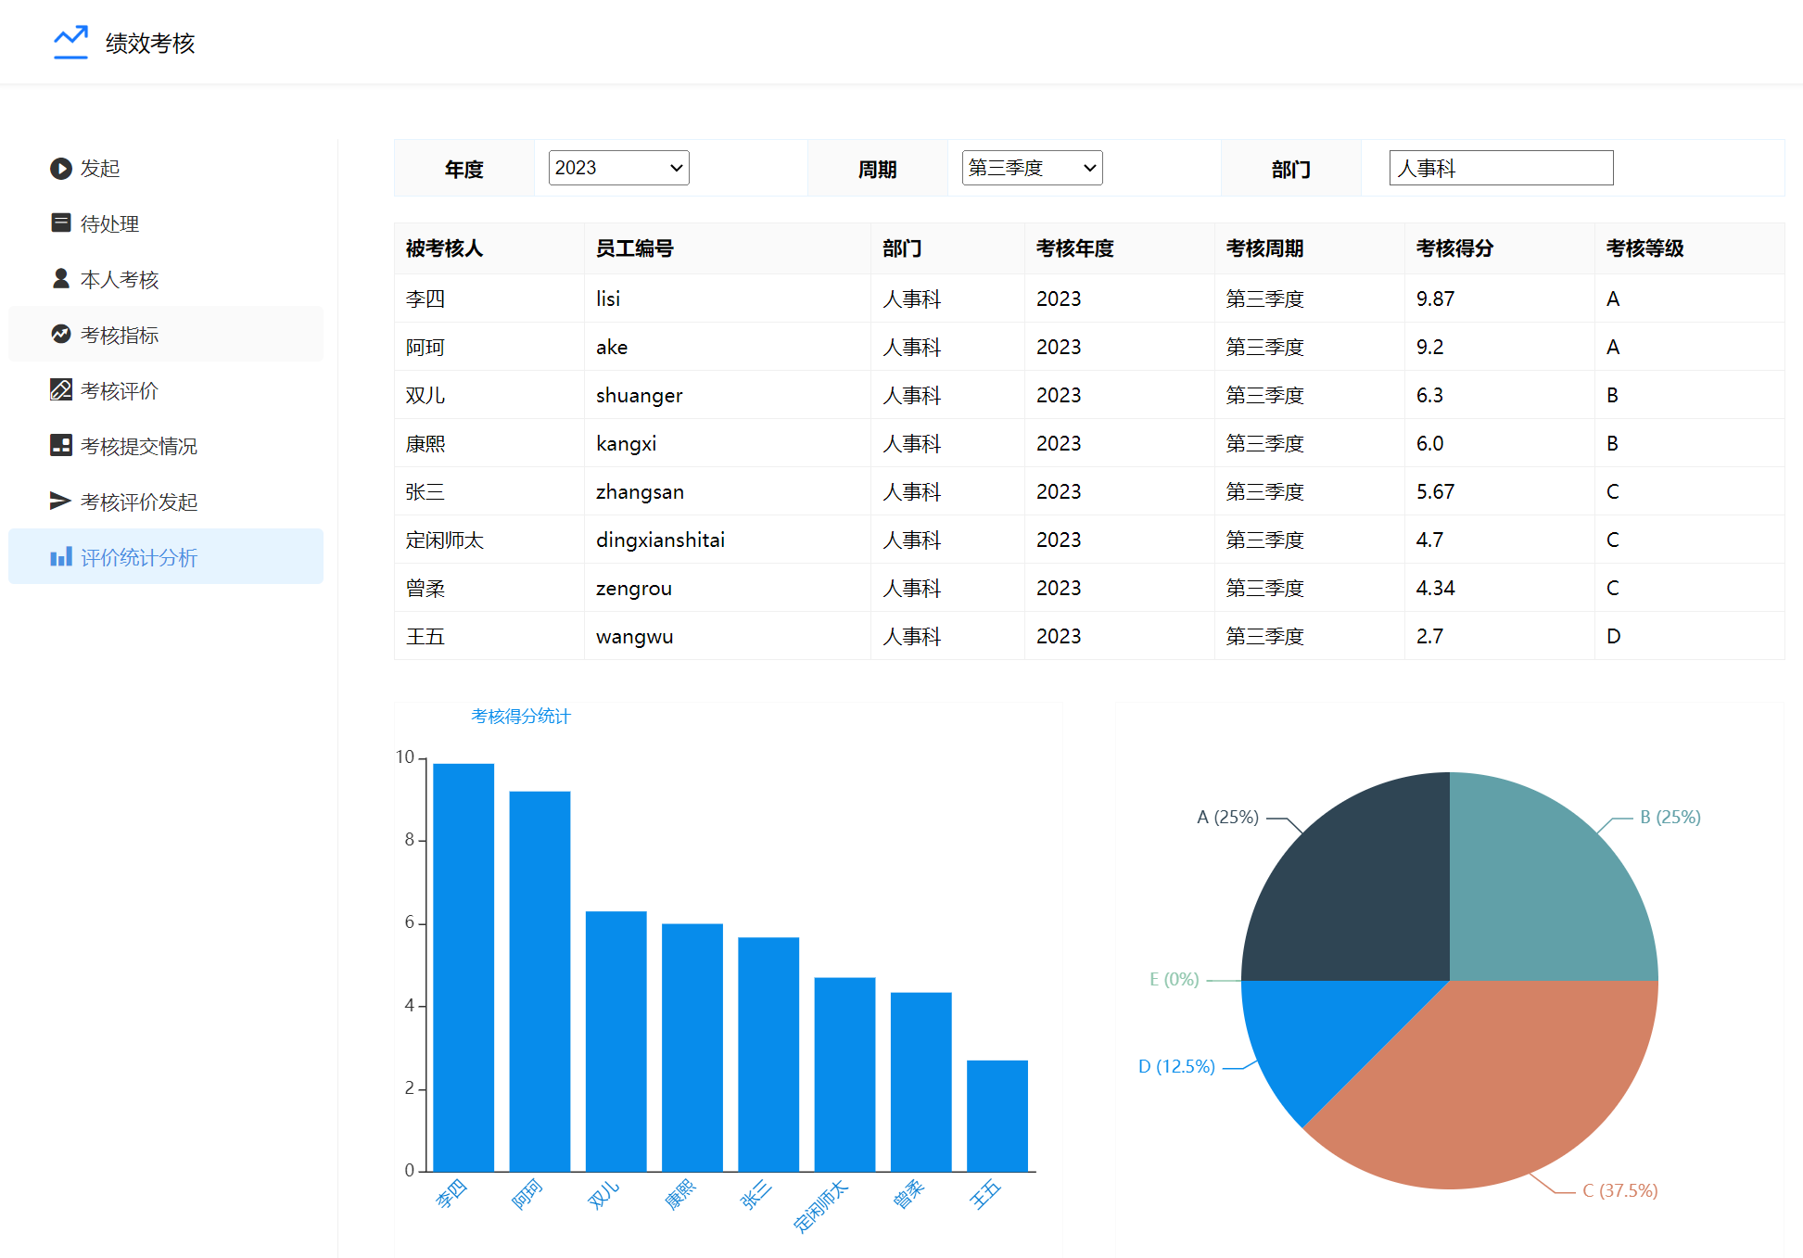The width and height of the screenshot is (1803, 1258).
Task: Click the paper-plane icon beside 考核评价发起
Action: pyautogui.click(x=61, y=501)
